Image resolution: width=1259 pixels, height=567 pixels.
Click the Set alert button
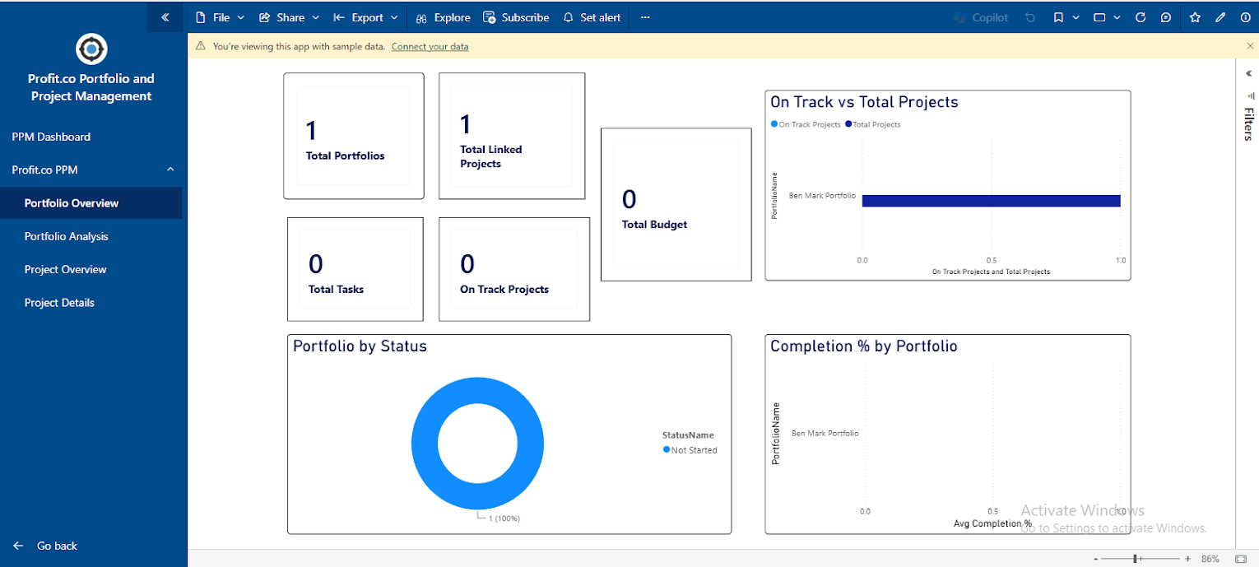(x=592, y=17)
